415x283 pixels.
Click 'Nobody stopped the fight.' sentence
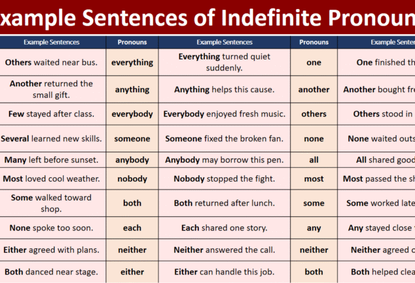(225, 179)
